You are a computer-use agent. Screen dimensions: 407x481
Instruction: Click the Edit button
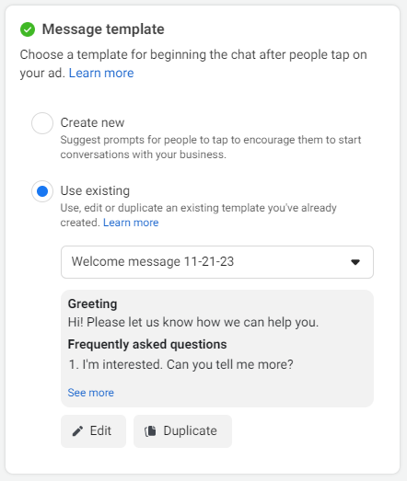point(93,431)
